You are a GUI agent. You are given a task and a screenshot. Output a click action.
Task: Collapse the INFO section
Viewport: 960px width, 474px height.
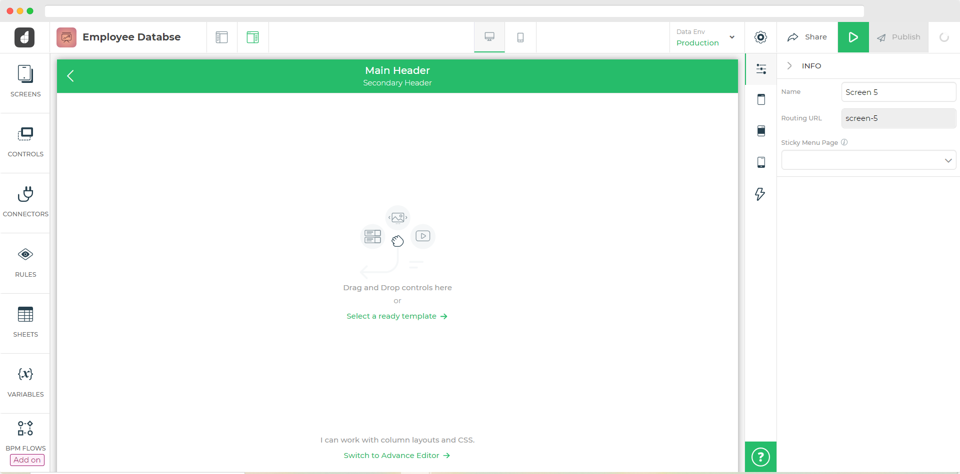click(789, 66)
